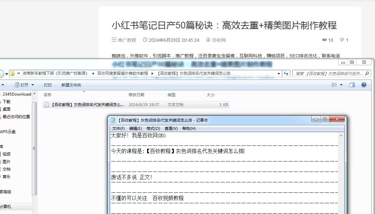Open Notepad 查看(V) menu
This screenshot has width=375, height=214.
(x=171, y=129)
